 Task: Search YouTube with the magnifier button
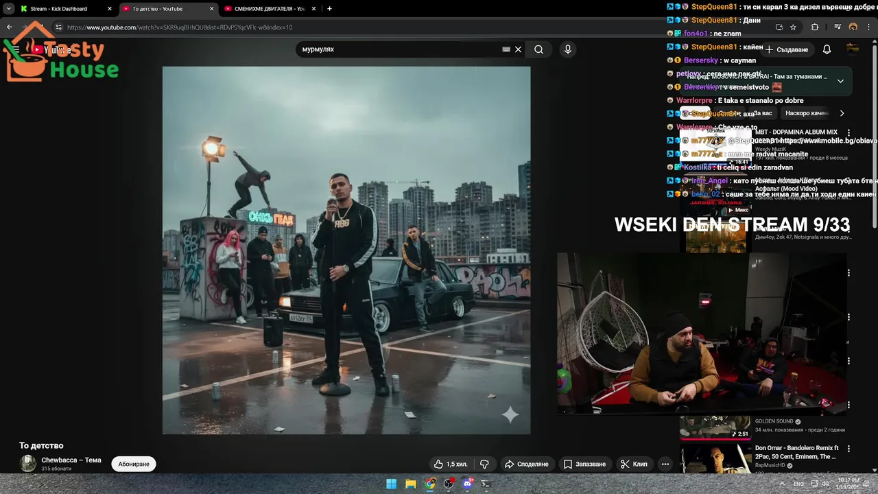click(x=538, y=49)
